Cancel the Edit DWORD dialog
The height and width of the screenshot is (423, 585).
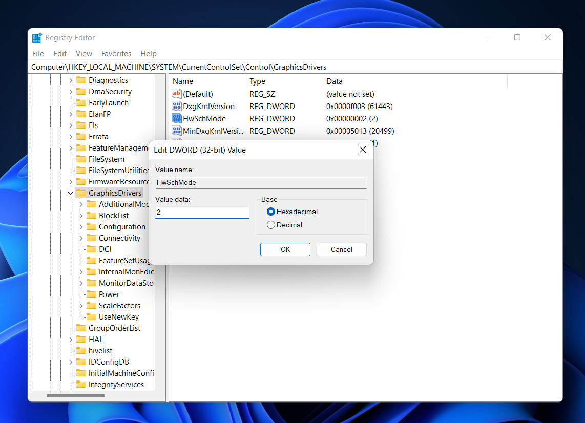[x=341, y=249]
